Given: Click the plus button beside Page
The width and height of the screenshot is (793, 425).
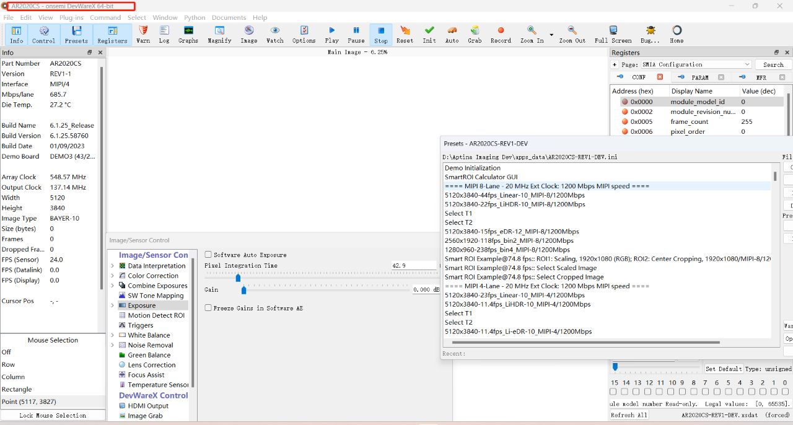Looking at the screenshot, I should (615, 64).
